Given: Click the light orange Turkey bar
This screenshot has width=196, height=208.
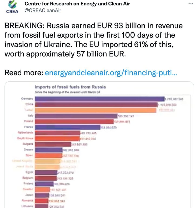Looking at the screenshot, I should (95, 110).
